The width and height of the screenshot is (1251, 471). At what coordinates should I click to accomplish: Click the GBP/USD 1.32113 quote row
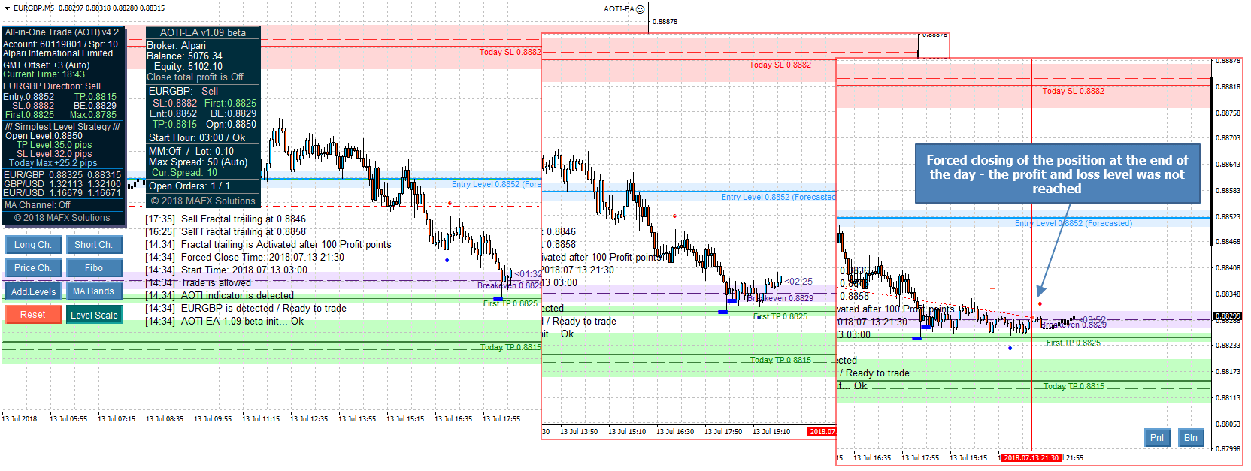[62, 184]
